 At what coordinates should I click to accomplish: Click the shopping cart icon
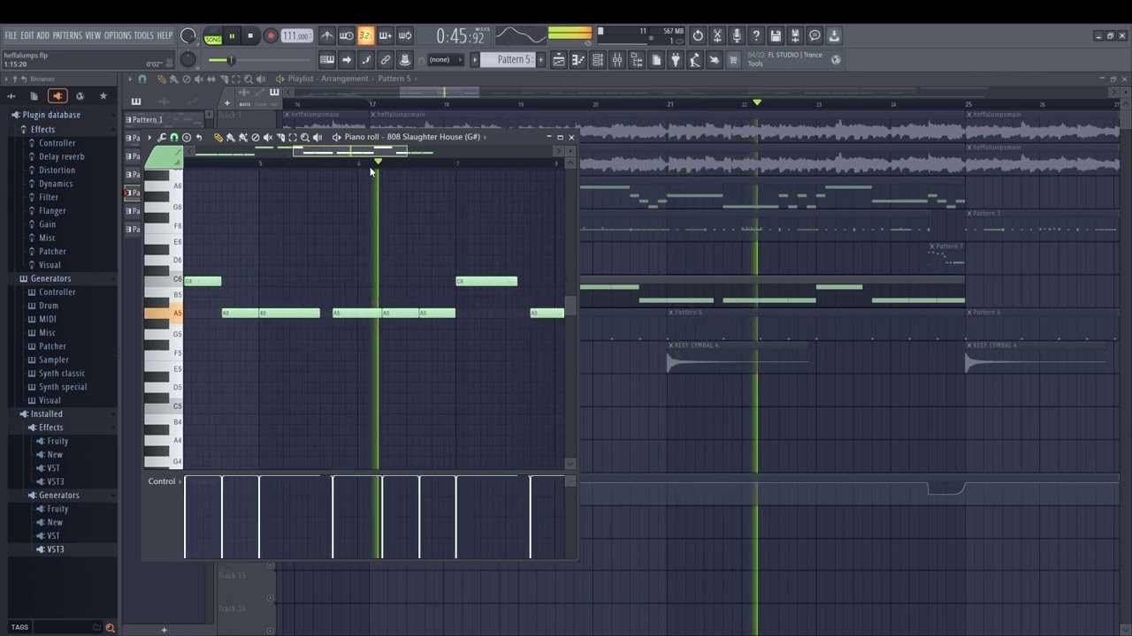733,60
